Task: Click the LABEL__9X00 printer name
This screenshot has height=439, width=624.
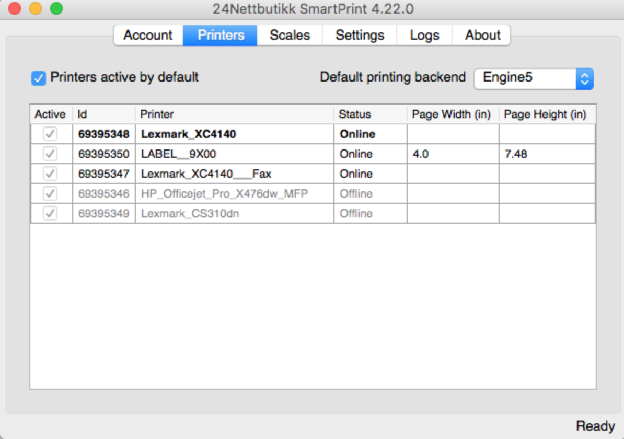Action: 179,154
